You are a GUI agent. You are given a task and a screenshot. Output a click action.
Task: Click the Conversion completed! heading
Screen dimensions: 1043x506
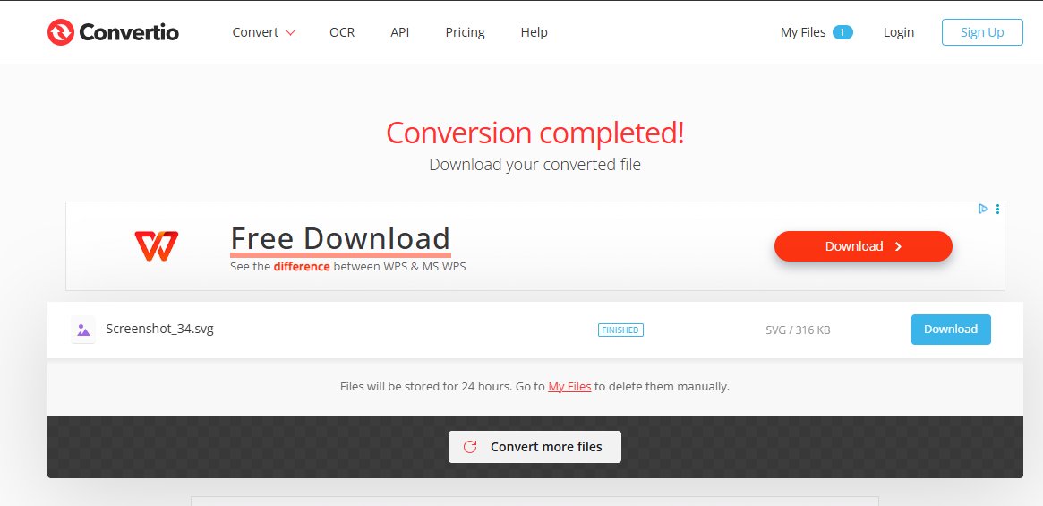(x=534, y=133)
